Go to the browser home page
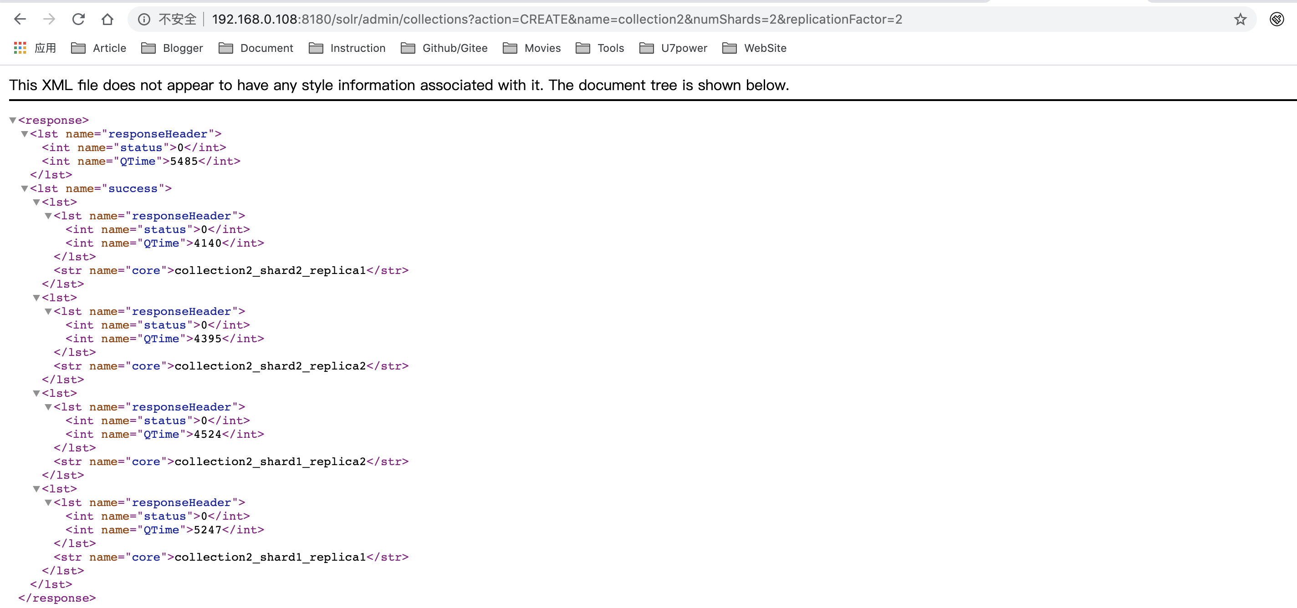1297x608 pixels. point(107,19)
